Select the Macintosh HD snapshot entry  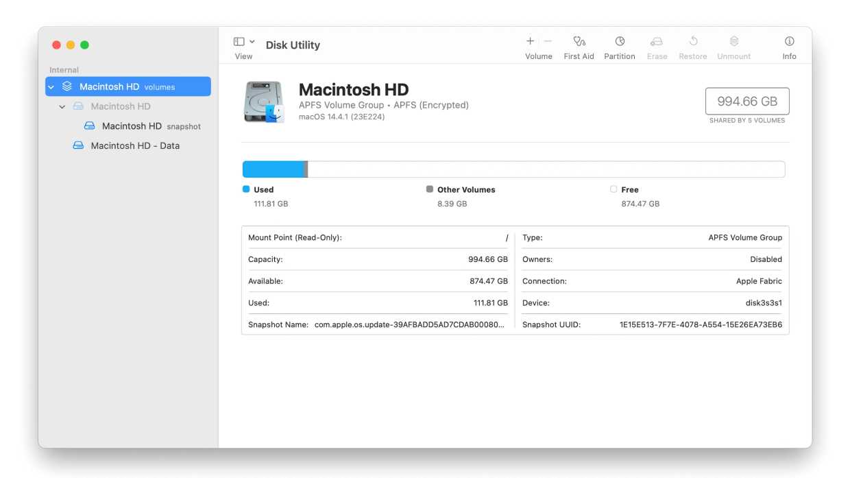pos(132,126)
